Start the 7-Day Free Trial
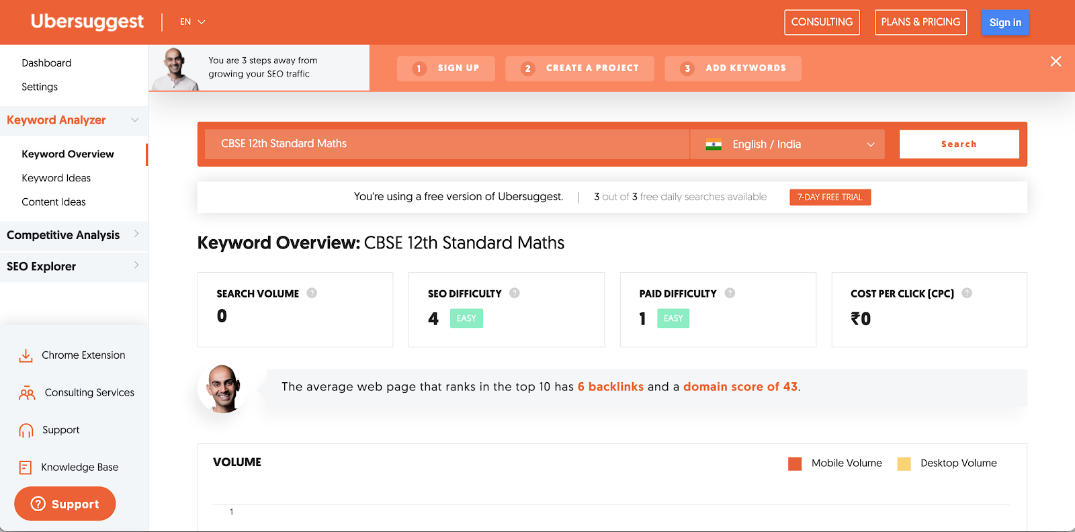 [830, 197]
